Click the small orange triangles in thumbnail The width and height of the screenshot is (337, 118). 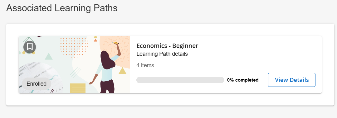96,39
